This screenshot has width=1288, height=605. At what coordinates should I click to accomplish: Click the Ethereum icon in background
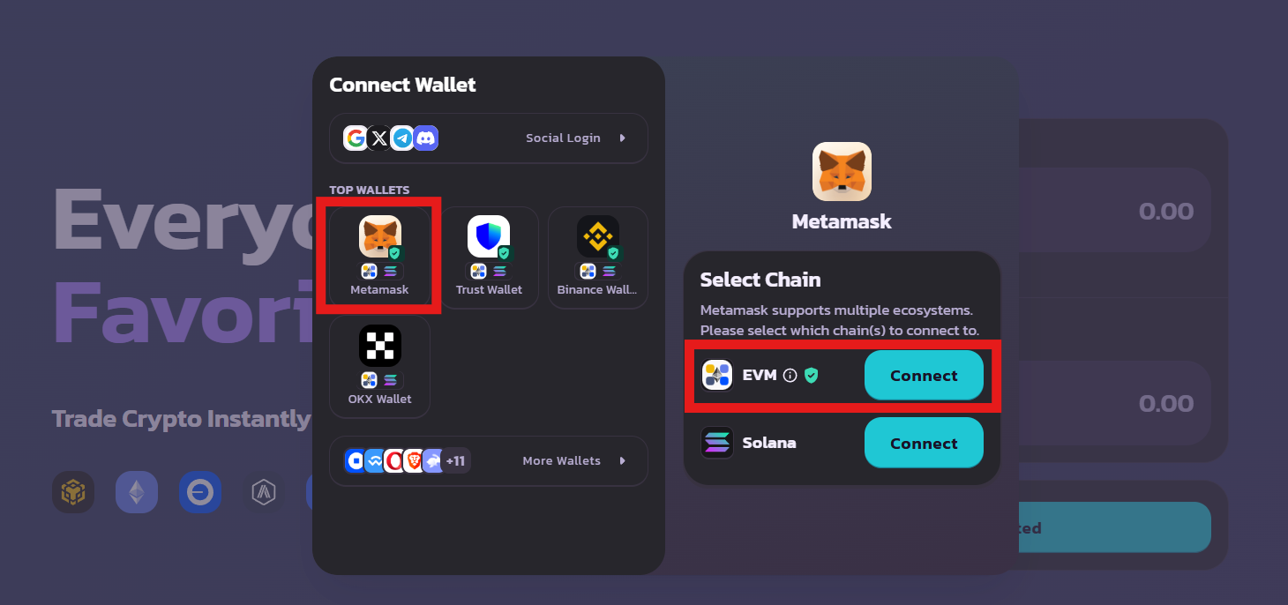137,492
